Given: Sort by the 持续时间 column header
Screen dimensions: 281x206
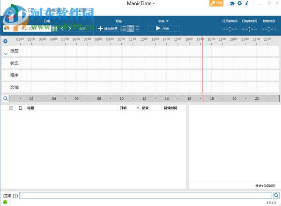Looking at the screenshot, I should 170,108.
